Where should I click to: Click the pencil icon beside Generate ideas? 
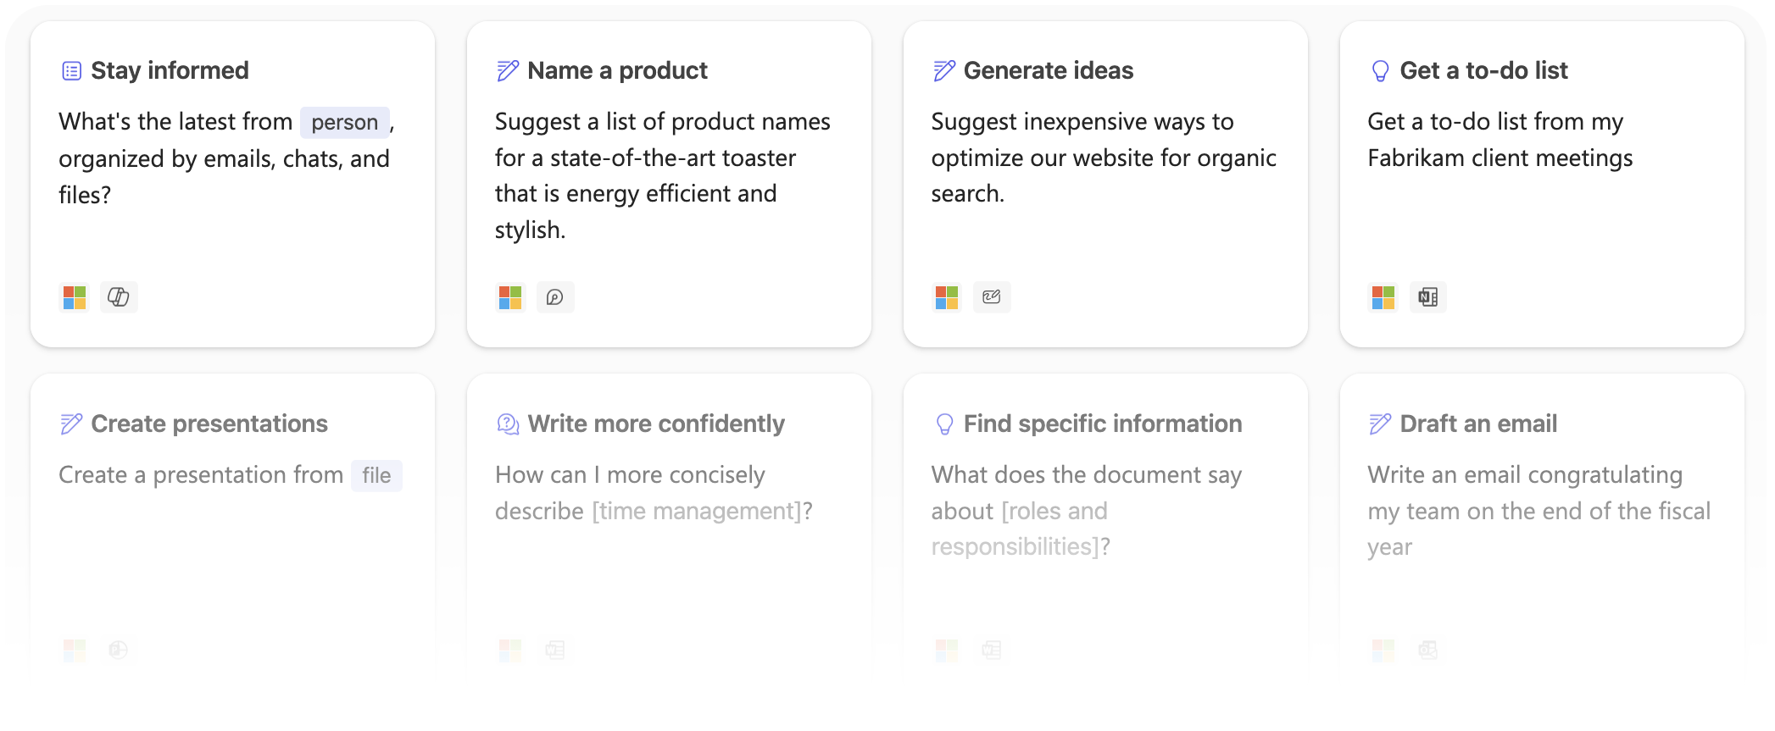pyautogui.click(x=944, y=70)
